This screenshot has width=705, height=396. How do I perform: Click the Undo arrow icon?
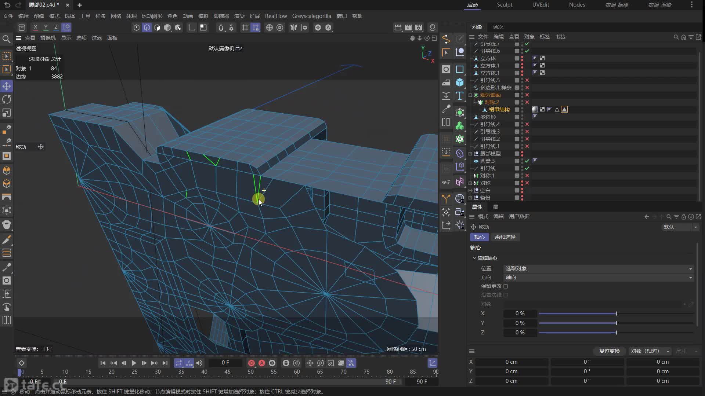pos(7,5)
